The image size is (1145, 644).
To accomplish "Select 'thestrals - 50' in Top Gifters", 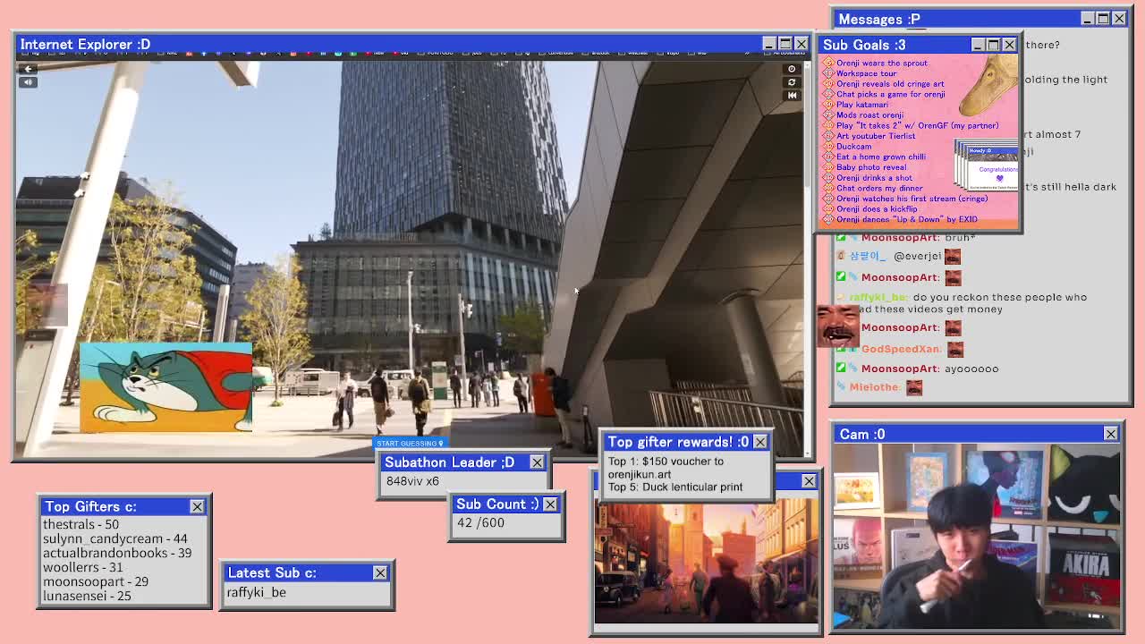I will 81,524.
